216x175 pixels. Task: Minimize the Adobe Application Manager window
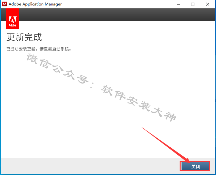pyautogui.click(x=178, y=4)
